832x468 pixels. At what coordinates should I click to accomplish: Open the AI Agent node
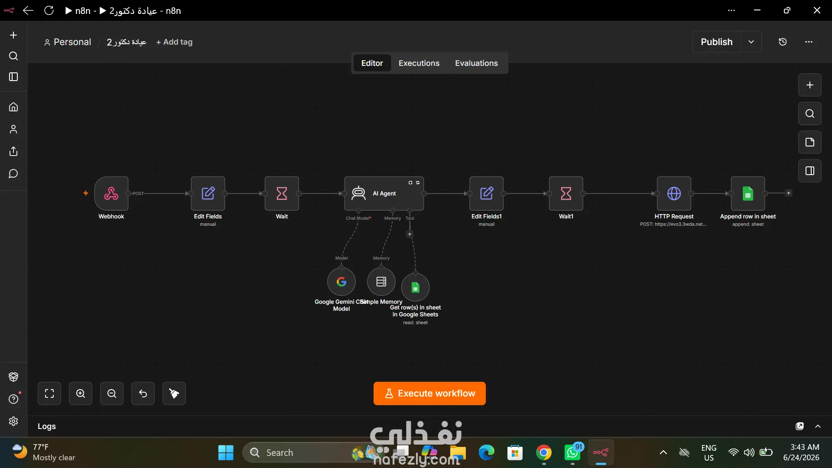coord(384,193)
